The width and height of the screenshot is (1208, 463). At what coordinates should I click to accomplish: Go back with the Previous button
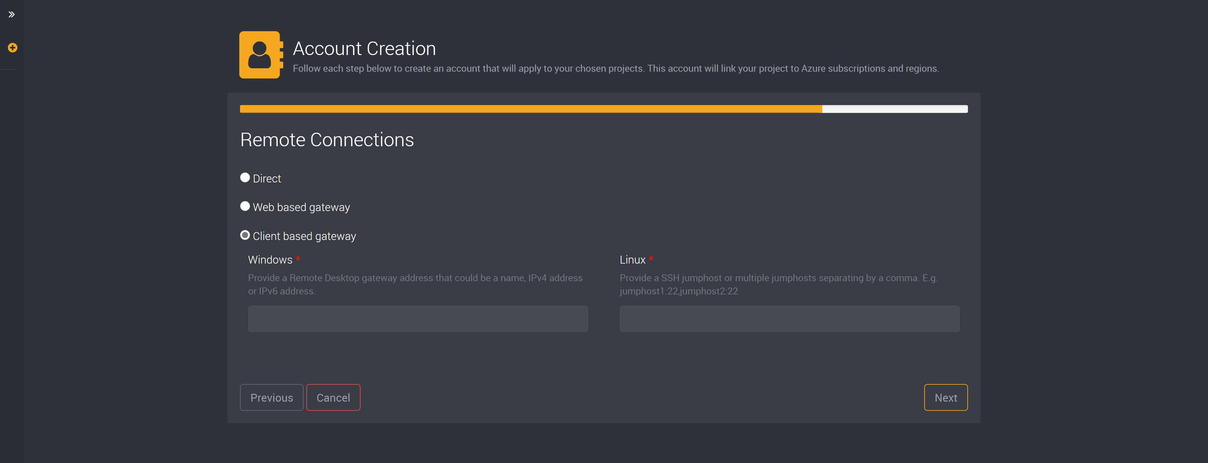tap(271, 398)
